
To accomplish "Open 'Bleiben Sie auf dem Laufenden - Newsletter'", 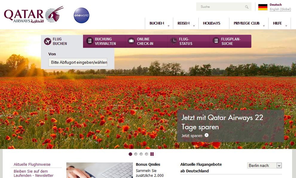I will (33, 173).
